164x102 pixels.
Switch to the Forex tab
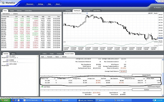(5, 11)
